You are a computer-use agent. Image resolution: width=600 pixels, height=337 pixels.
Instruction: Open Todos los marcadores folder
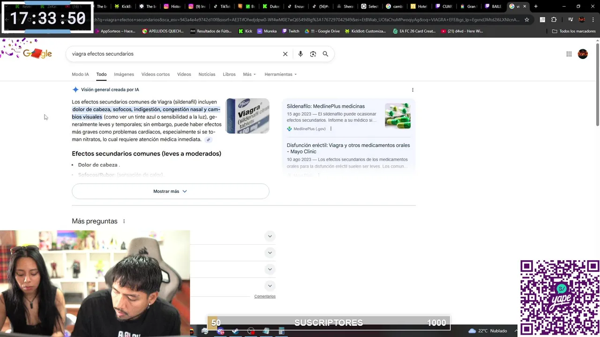[x=574, y=31]
